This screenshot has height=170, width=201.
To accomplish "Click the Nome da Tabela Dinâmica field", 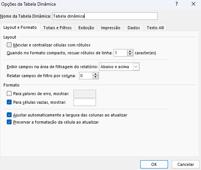I will pos(105,16).
